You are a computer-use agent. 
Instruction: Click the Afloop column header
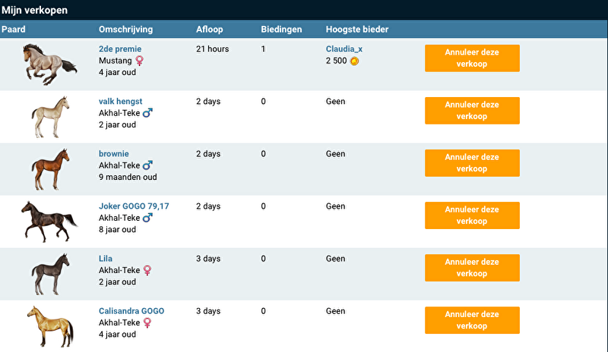coord(211,30)
